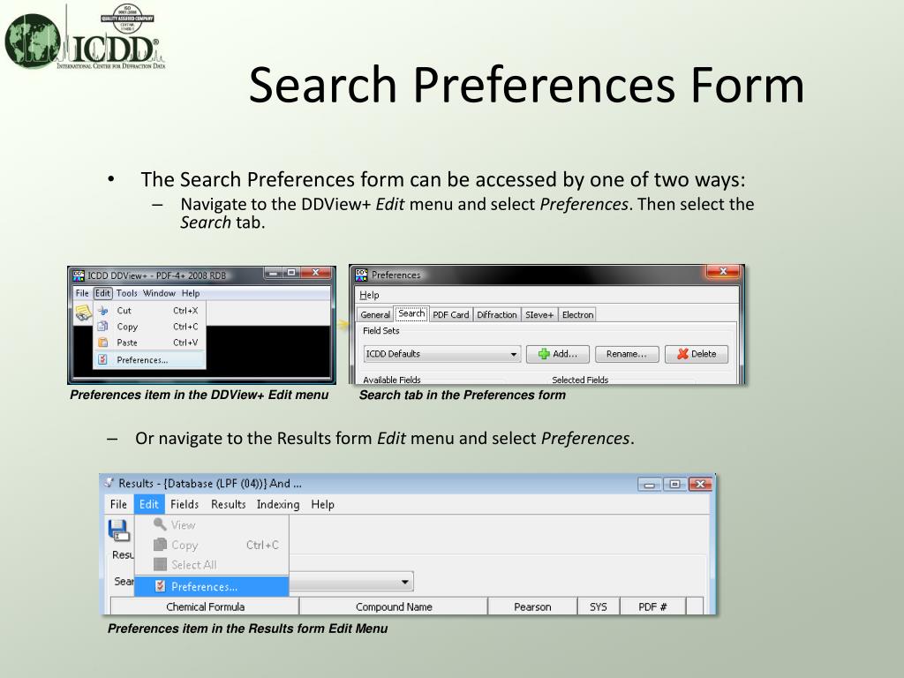Open Help menu in Preferences window
The image size is (904, 678).
click(x=369, y=295)
